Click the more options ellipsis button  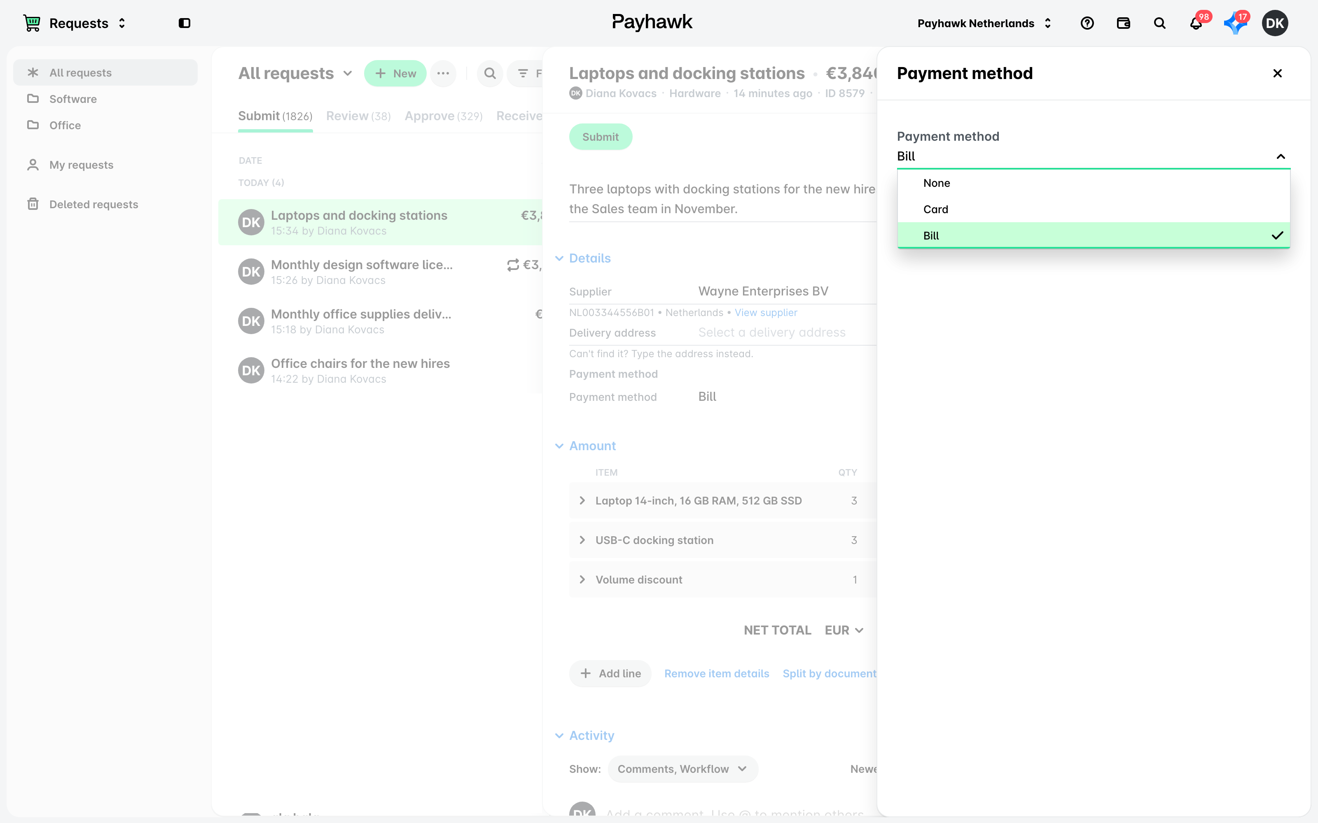[x=443, y=73]
